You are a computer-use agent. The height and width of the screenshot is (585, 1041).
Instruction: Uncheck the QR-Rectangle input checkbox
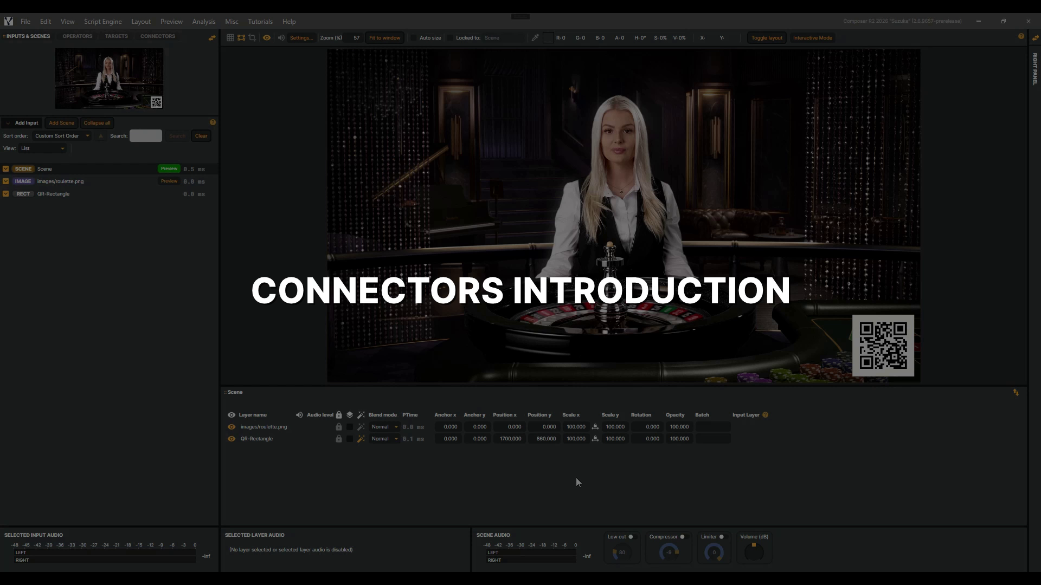tap(6, 194)
